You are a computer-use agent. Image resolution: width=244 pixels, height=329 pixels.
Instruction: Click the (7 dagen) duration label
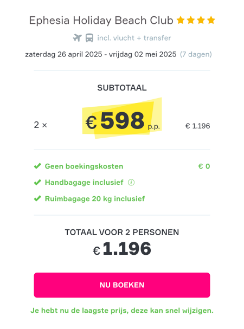click(196, 54)
